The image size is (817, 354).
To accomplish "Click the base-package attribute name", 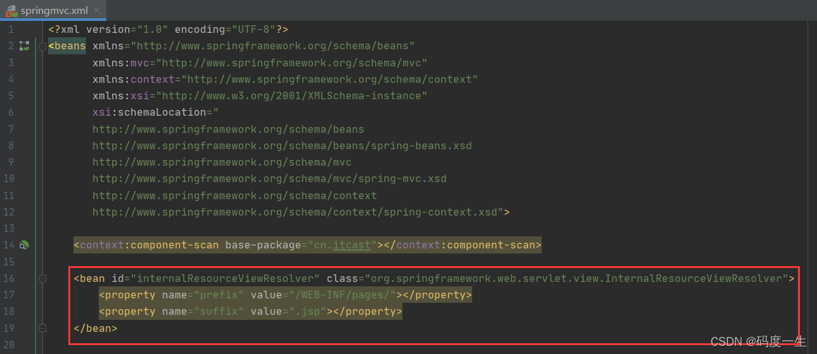I will tap(263, 245).
